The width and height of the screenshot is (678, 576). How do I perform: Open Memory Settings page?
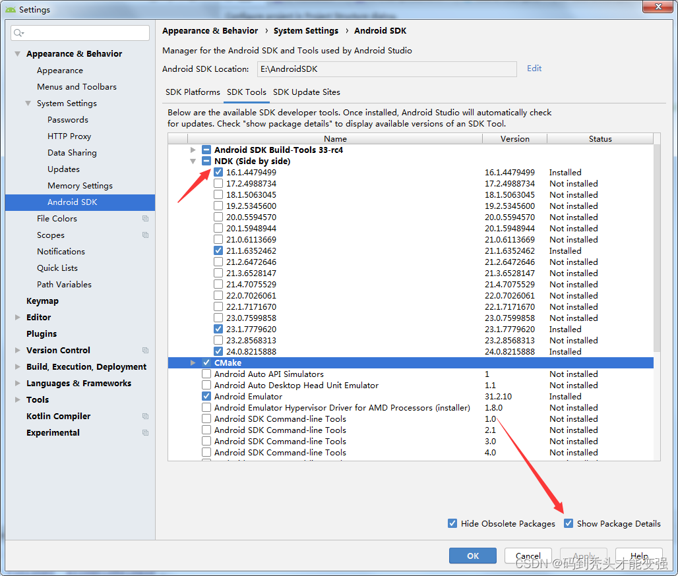[80, 186]
